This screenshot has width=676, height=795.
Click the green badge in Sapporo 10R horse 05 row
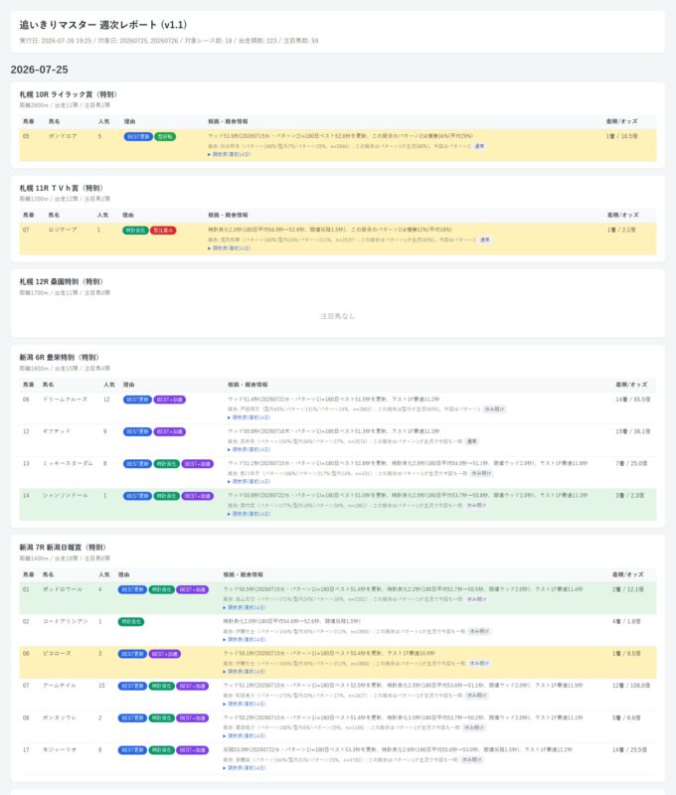pos(165,136)
